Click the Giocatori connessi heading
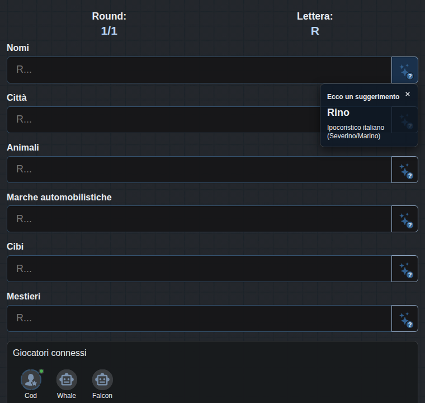Viewport: 425px width, 403px height. coord(50,353)
